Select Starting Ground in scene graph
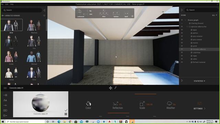Screen dimensions: 220x124 pos(197,23)
